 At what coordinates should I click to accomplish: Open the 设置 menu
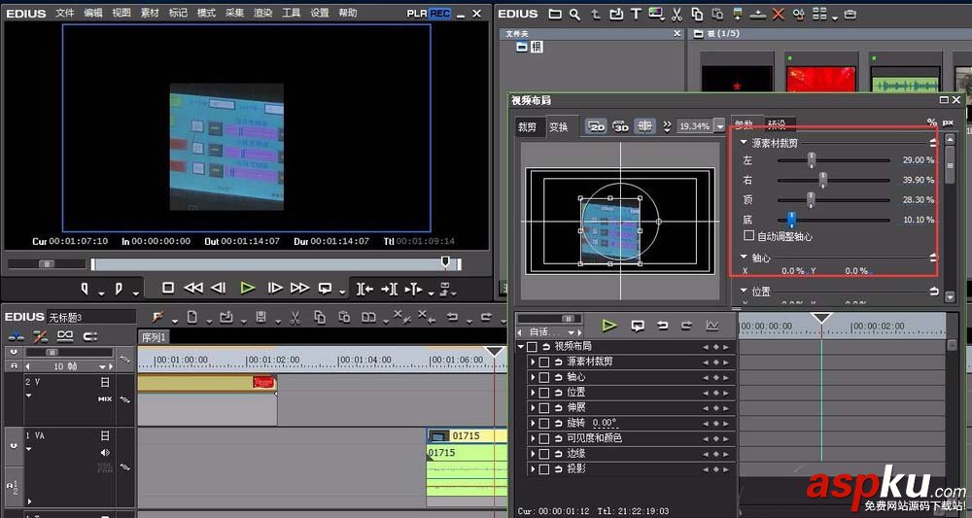[319, 14]
